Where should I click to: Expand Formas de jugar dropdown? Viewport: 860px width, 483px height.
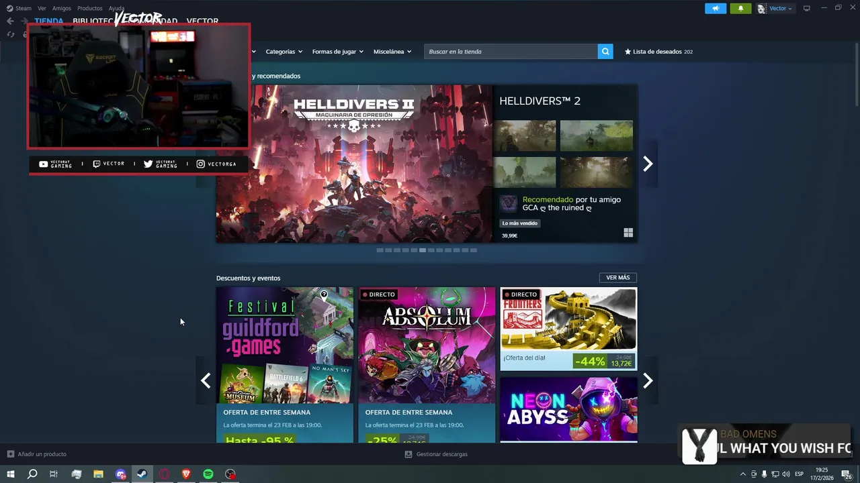(337, 52)
